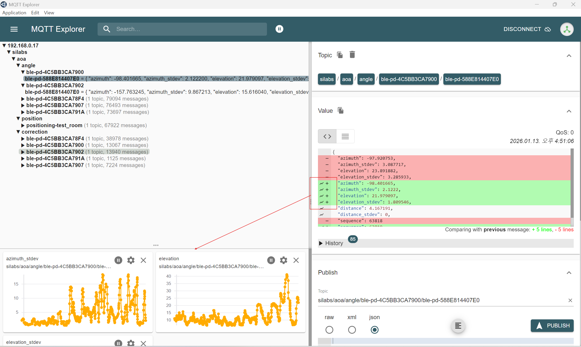Collapse the Publish section

(569, 273)
